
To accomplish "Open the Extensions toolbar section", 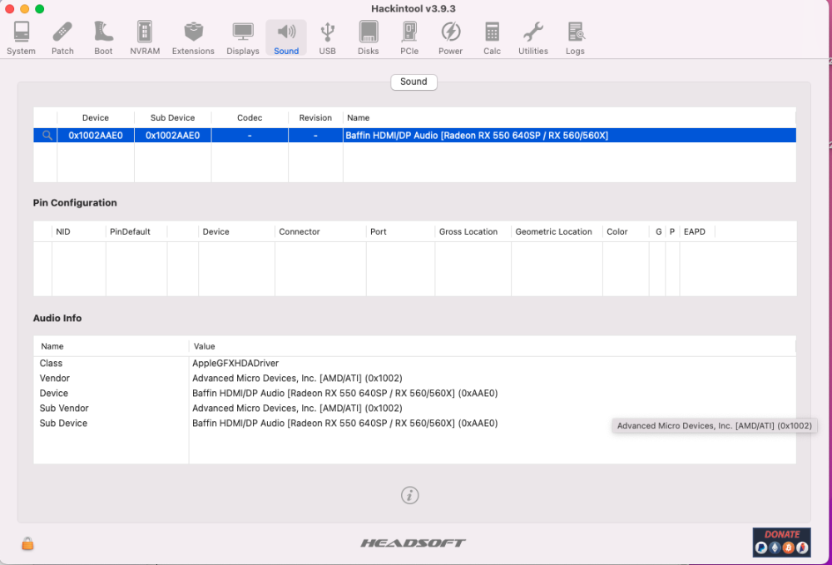I will coord(193,38).
